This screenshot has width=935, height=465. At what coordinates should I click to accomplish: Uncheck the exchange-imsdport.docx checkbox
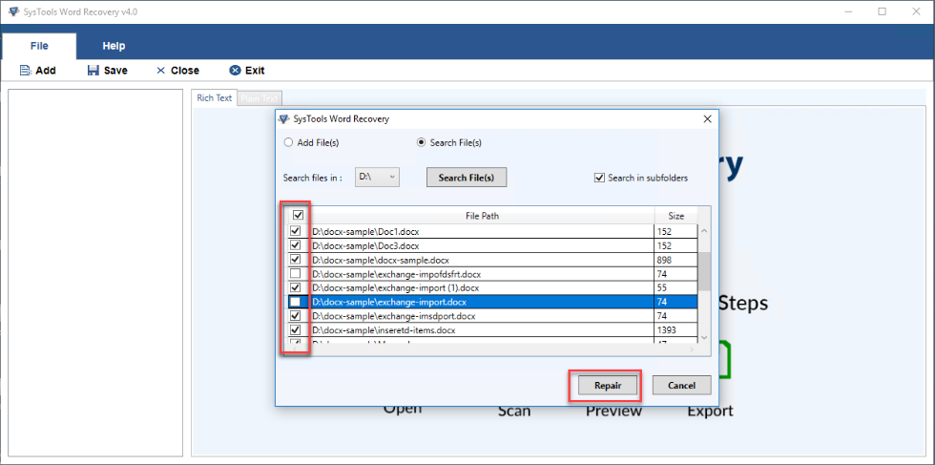(x=295, y=316)
